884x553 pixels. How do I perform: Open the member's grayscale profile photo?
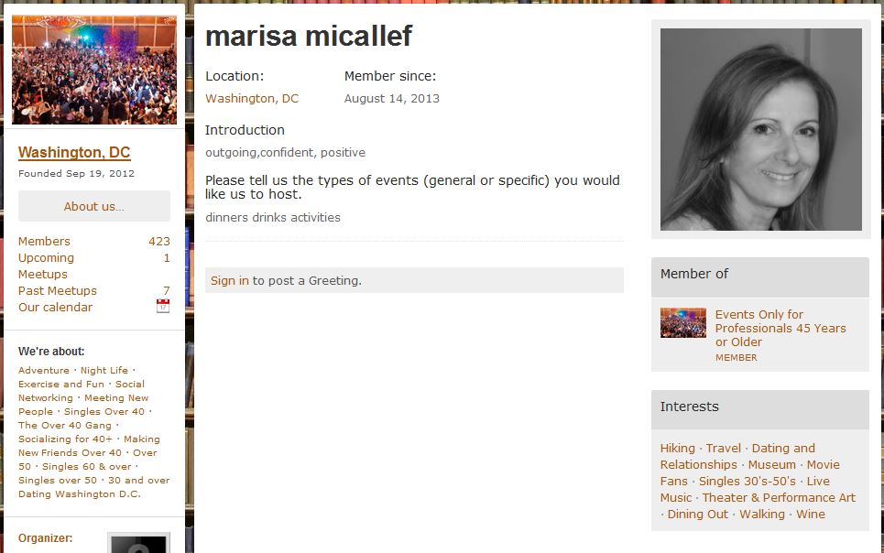point(761,130)
